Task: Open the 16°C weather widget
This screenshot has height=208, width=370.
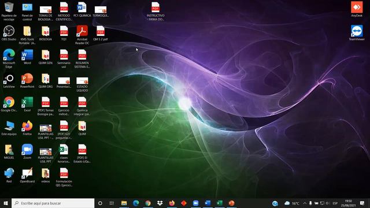Action: (x=292, y=203)
